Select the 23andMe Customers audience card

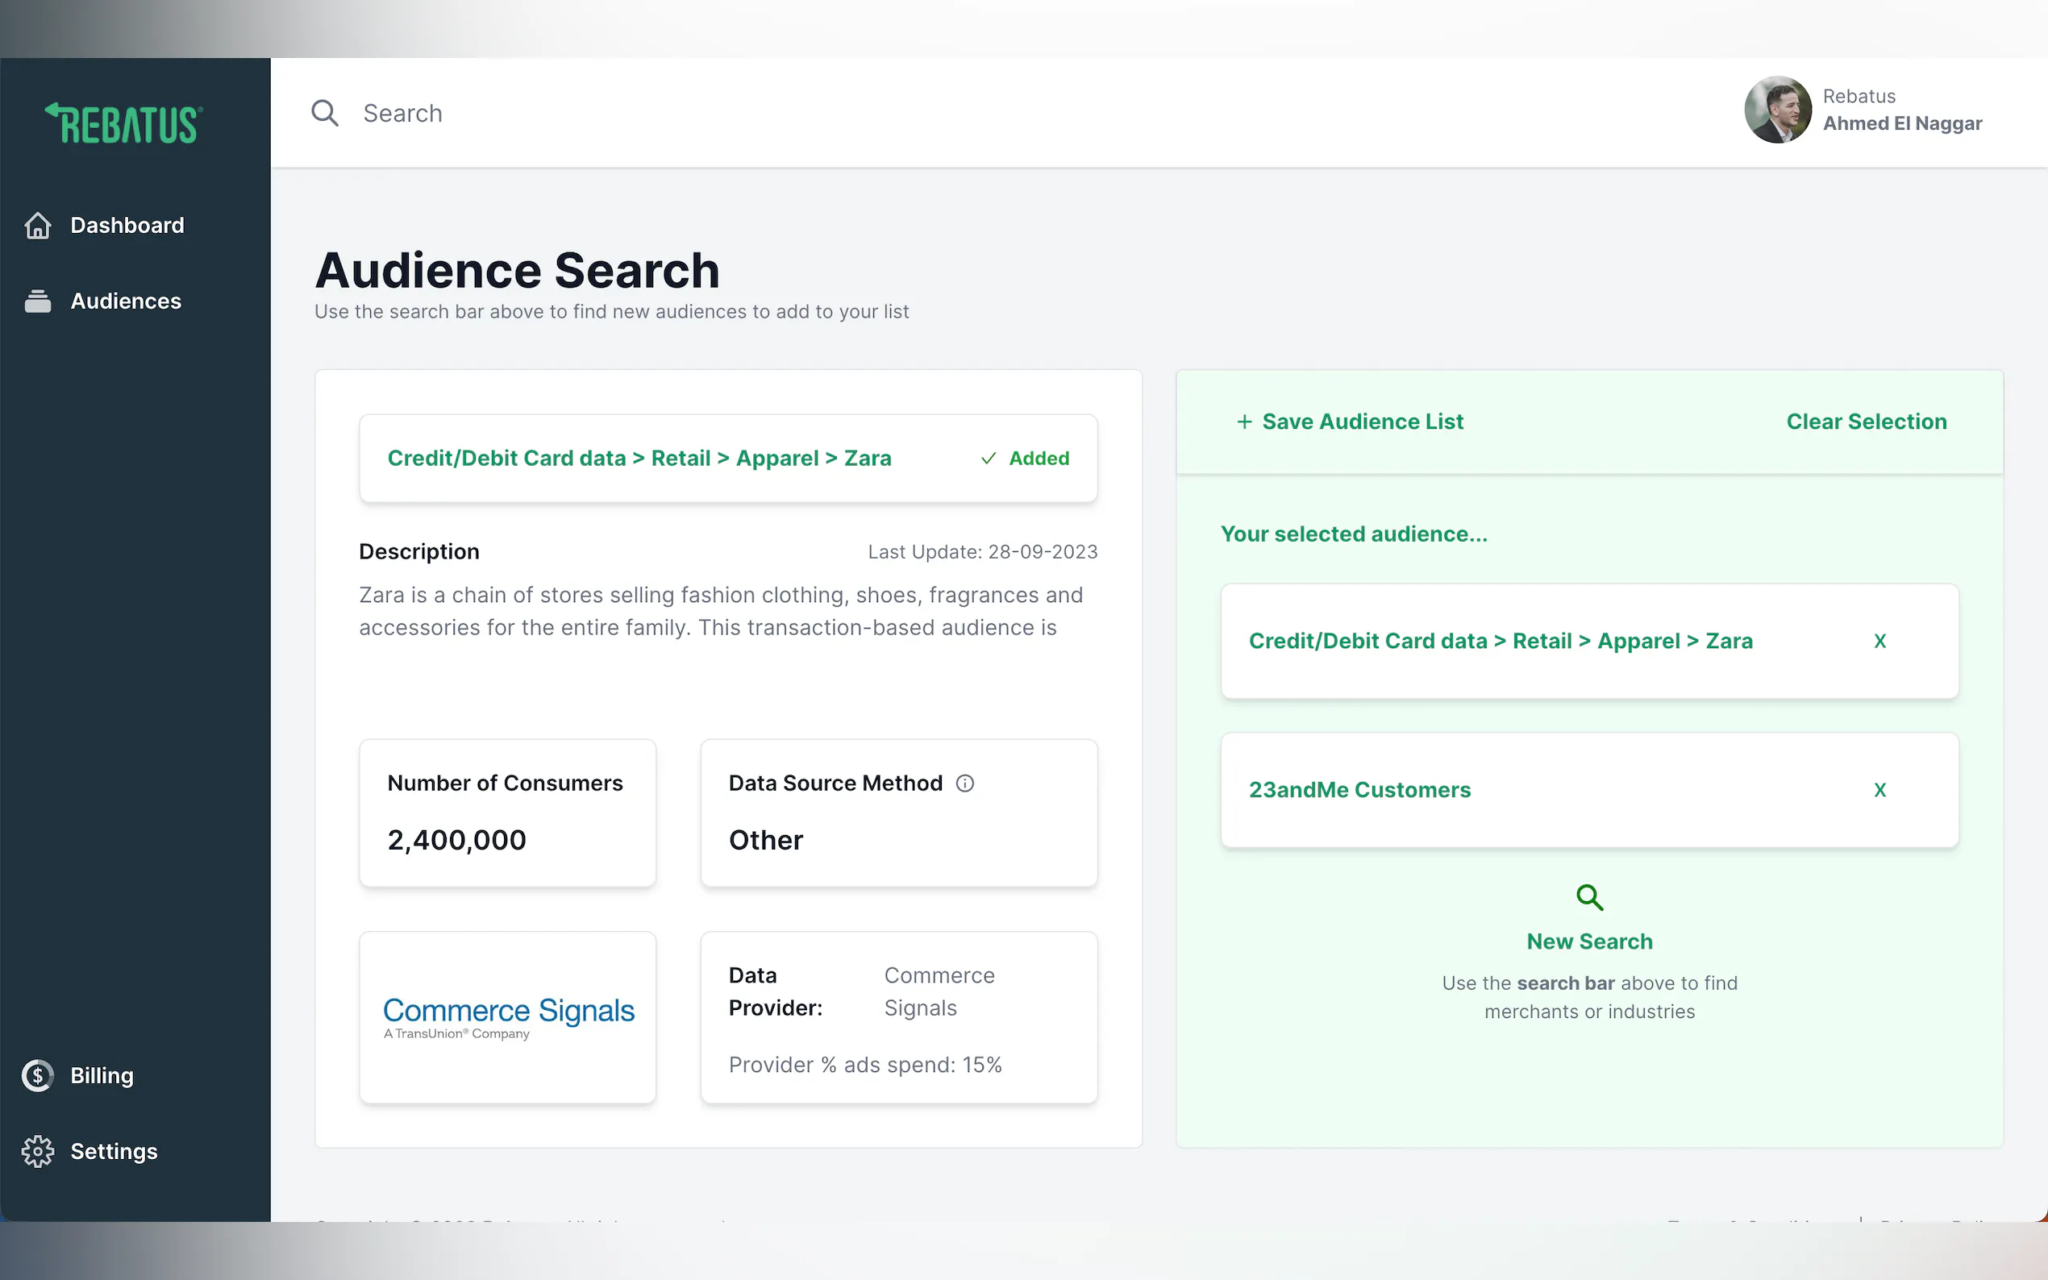tap(1359, 790)
